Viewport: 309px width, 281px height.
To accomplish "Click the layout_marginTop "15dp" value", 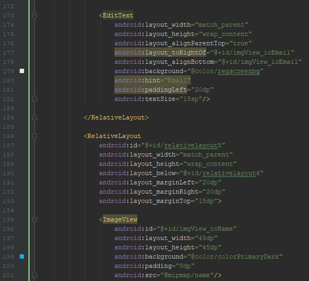I will [206, 201].
